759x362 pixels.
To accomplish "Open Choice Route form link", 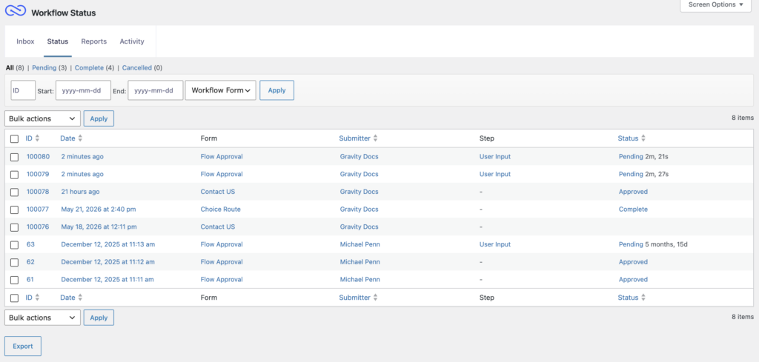I will 221,210.
